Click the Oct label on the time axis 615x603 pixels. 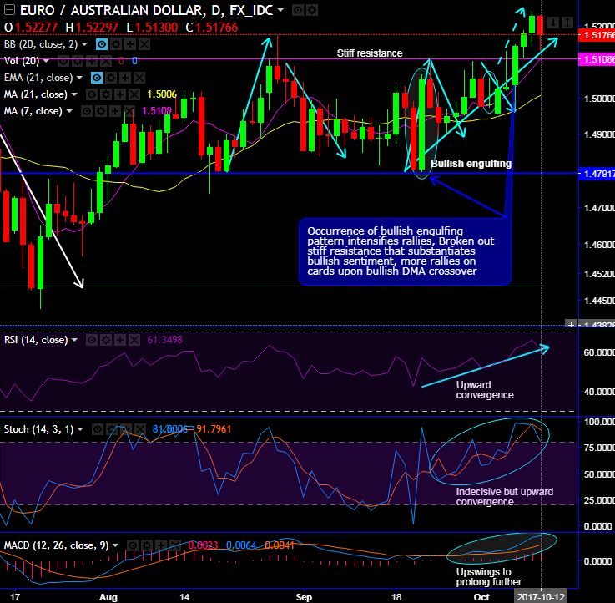[x=481, y=597]
